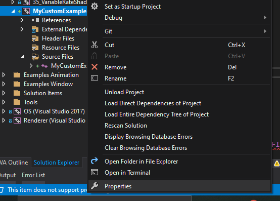Viewport: 280px width, 201px height.
Task: Switch to the VA Outline tab
Action: pyautogui.click(x=14, y=163)
